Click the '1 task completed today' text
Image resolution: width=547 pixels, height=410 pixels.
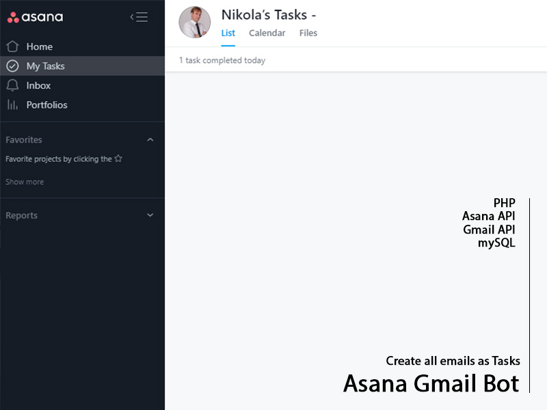click(222, 60)
